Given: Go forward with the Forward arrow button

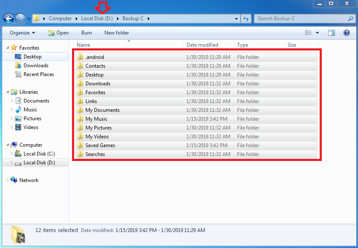Looking at the screenshot, I should (20, 18).
